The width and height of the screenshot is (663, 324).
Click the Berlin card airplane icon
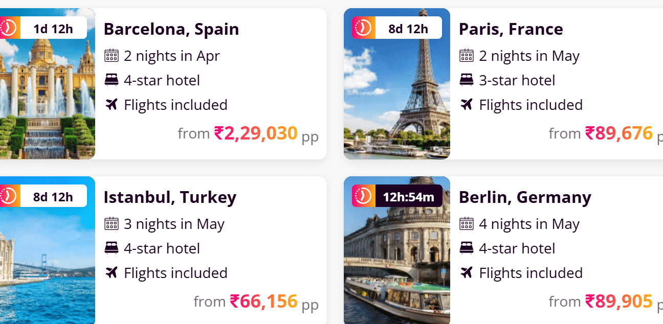pyautogui.click(x=466, y=273)
